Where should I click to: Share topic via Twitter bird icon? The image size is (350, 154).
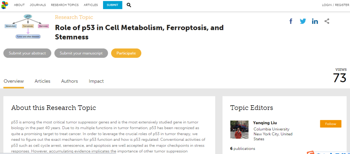pyautogui.click(x=303, y=21)
